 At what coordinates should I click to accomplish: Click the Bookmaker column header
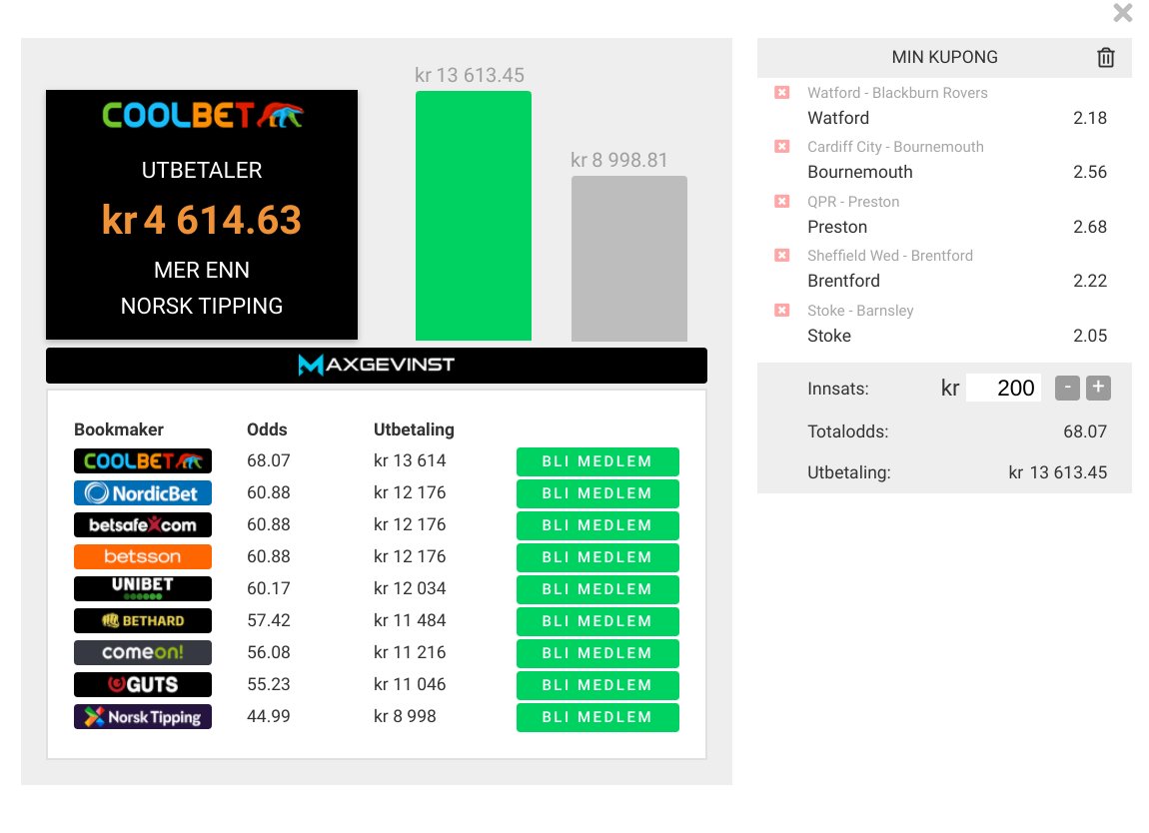point(119,429)
